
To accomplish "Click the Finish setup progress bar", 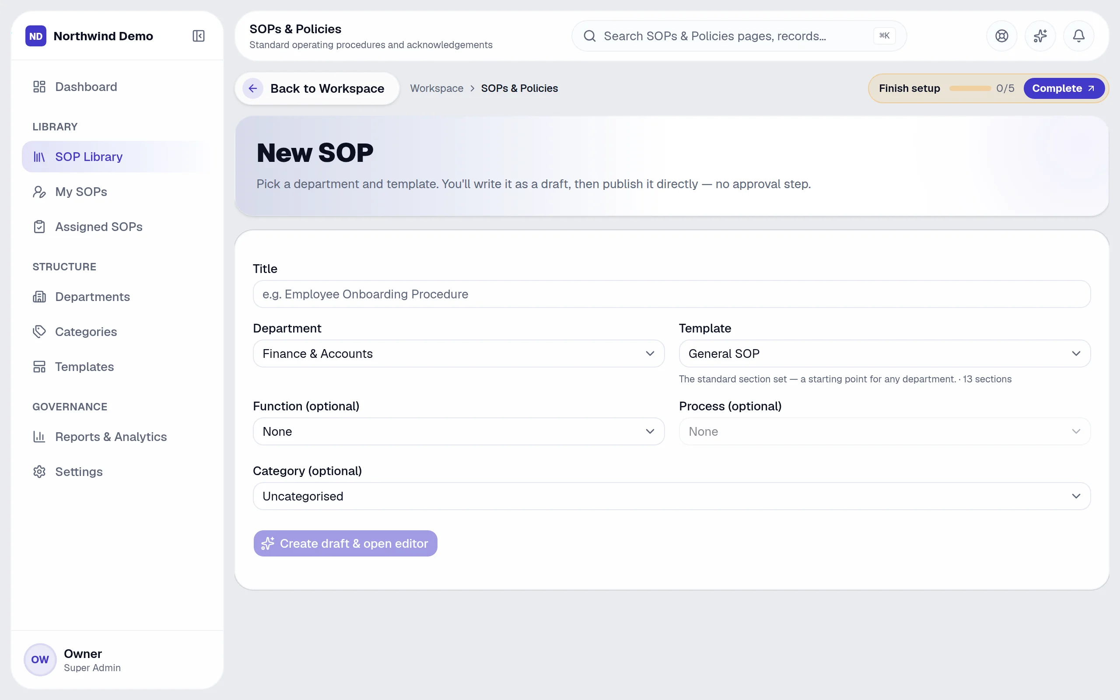I will click(970, 88).
